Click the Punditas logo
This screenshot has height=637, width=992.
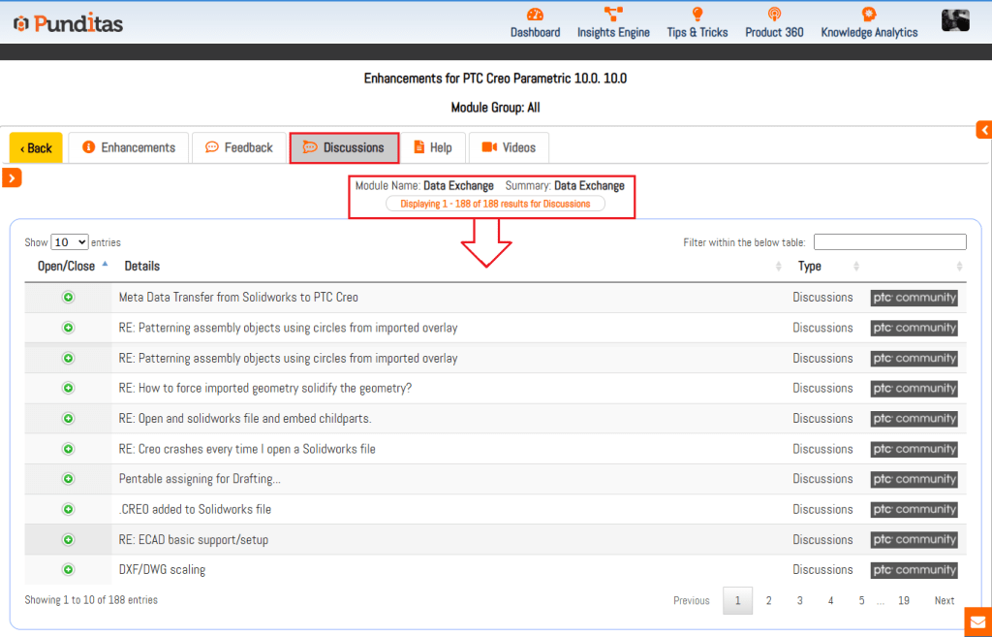(x=68, y=22)
